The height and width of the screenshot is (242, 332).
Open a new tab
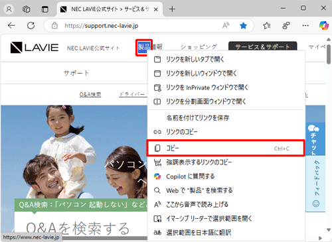pos(172,9)
